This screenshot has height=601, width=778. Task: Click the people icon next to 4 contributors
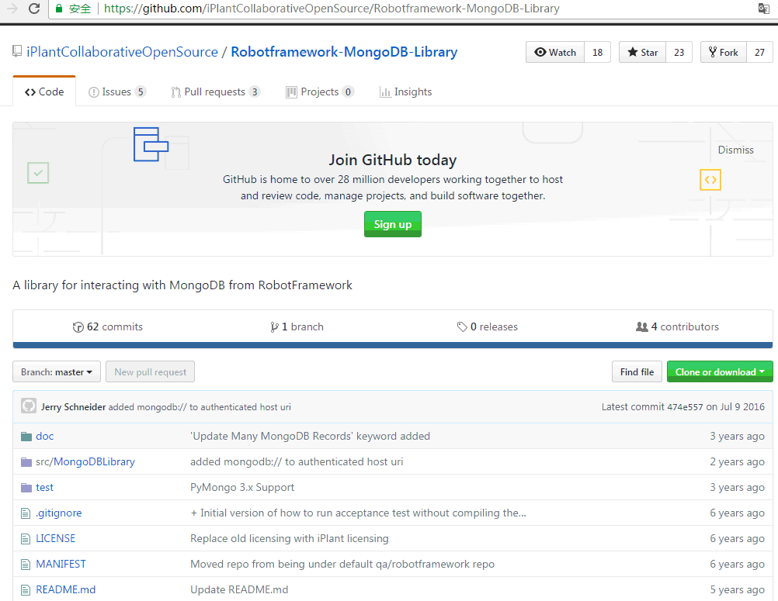[642, 327]
